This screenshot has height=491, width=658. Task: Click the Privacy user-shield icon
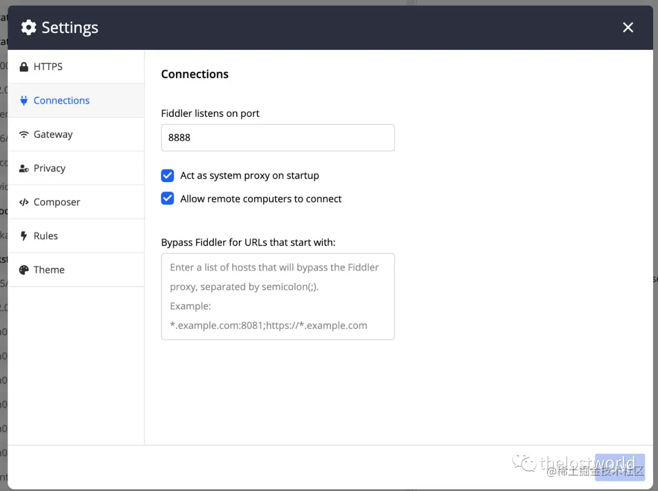(24, 169)
